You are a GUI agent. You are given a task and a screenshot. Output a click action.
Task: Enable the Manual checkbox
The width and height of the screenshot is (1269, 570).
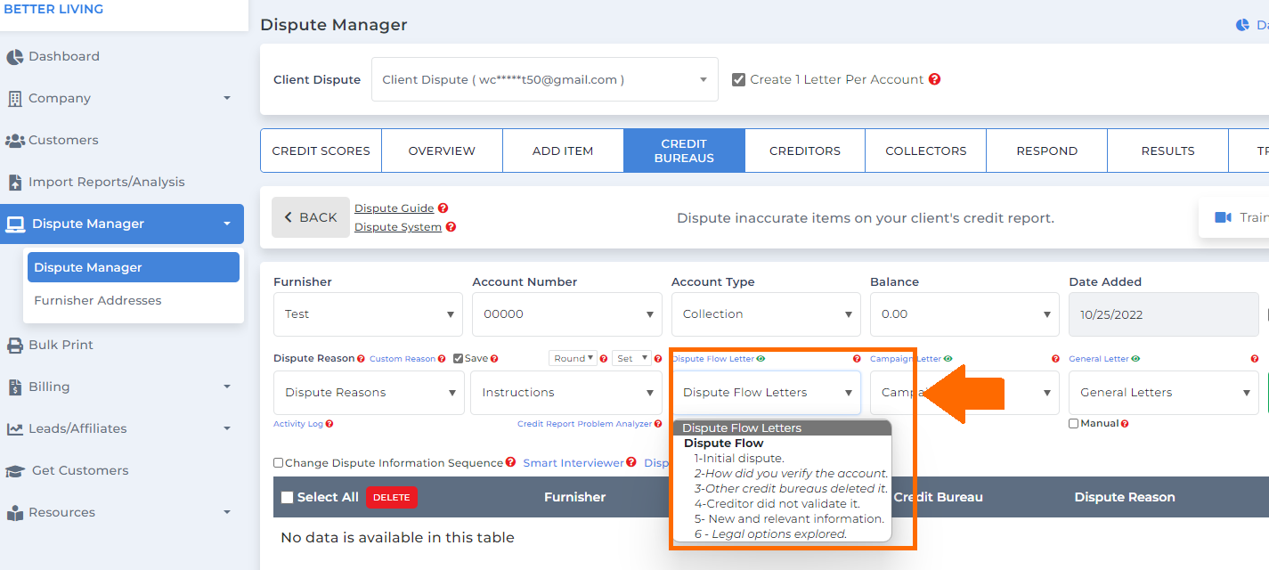1074,424
